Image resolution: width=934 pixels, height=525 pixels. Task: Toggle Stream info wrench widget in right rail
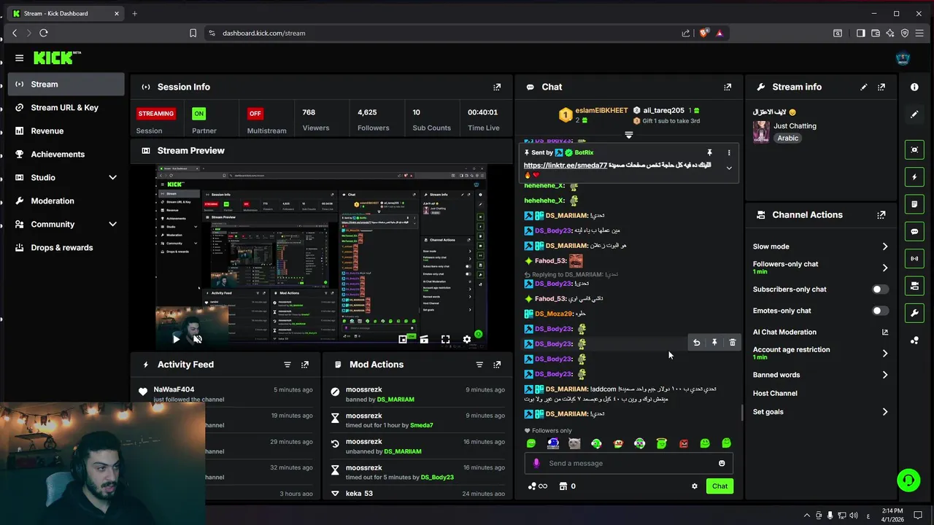914,313
